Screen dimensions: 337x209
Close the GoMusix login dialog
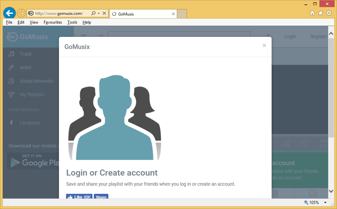[x=264, y=46]
